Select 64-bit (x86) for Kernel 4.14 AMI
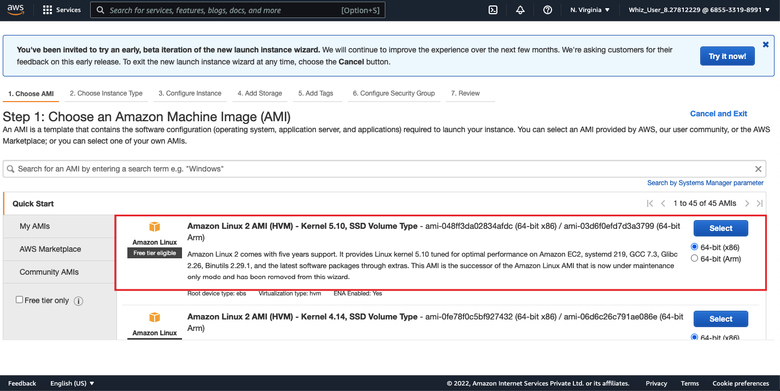The image size is (780, 391). [x=695, y=337]
